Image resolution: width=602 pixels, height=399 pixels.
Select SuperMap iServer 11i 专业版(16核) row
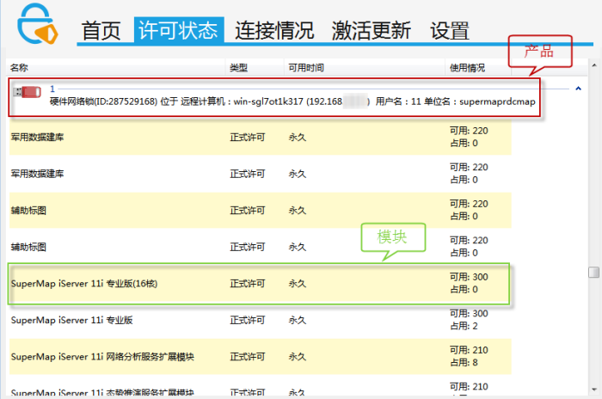tap(261, 284)
